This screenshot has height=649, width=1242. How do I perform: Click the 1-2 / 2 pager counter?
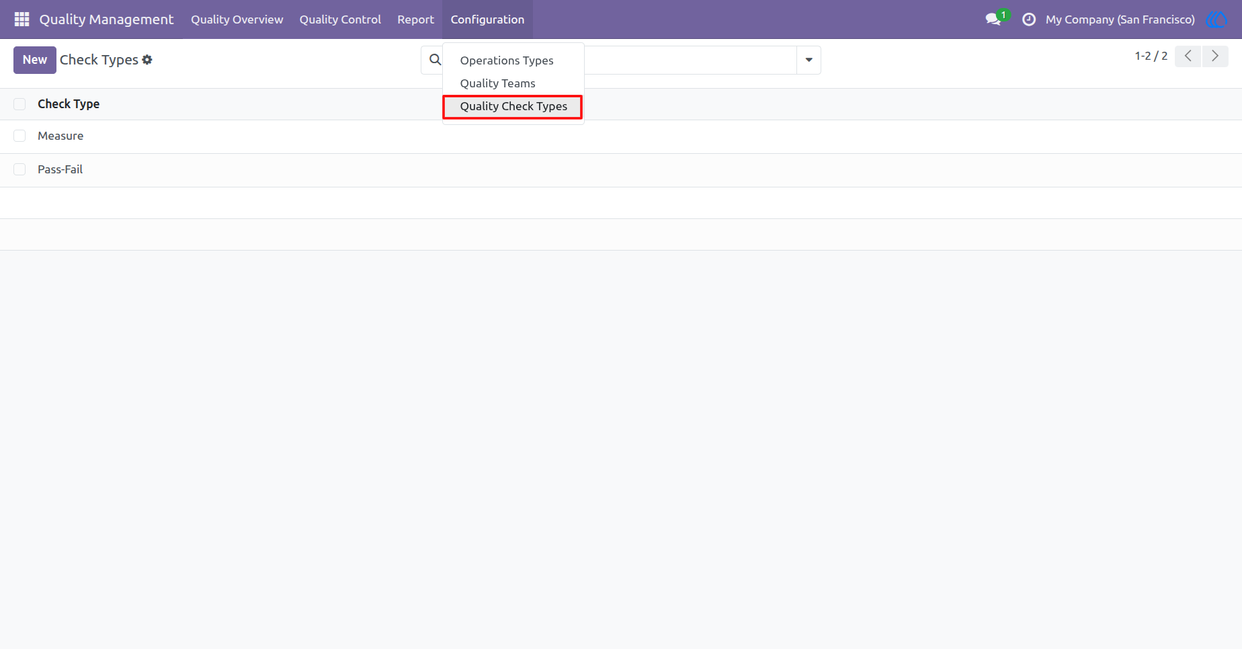pyautogui.click(x=1151, y=56)
